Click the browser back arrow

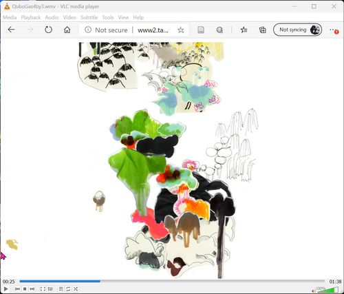pyautogui.click(x=11, y=30)
